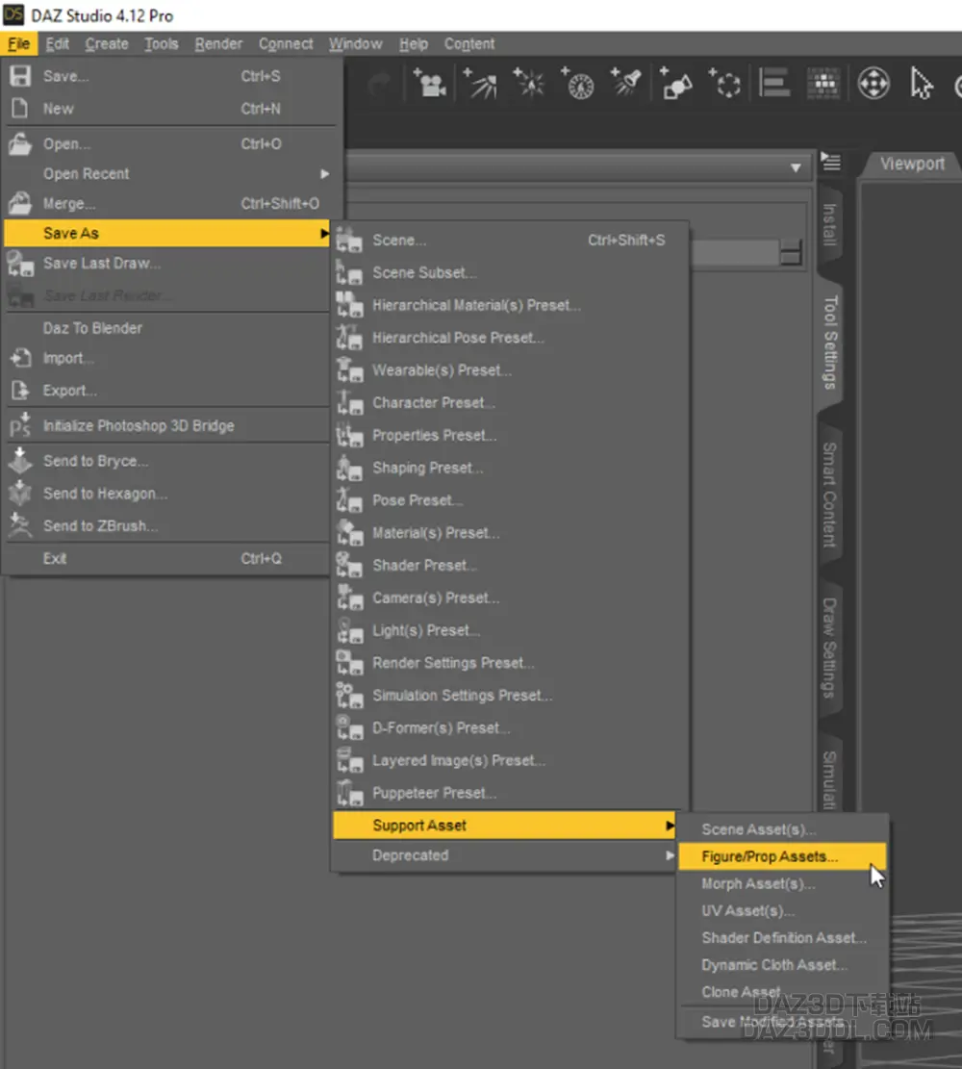Open the Tool Settings side tab
The height and width of the screenshot is (1069, 962).
coord(830,343)
